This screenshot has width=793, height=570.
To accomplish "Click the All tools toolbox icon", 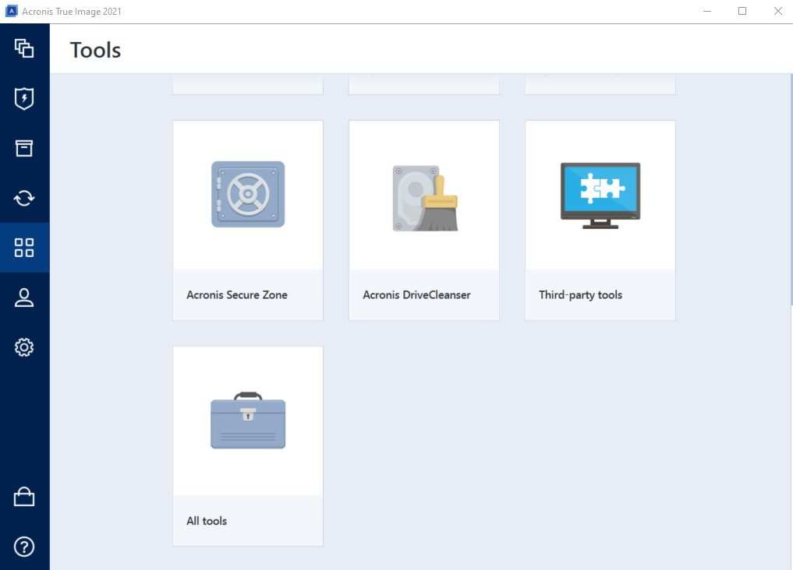I will [x=248, y=420].
